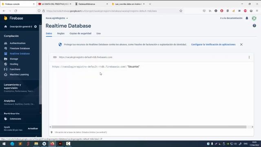Image resolution: width=261 pixels, height=147 pixels.
Task: Open the Hosting section
Action: [14, 64]
